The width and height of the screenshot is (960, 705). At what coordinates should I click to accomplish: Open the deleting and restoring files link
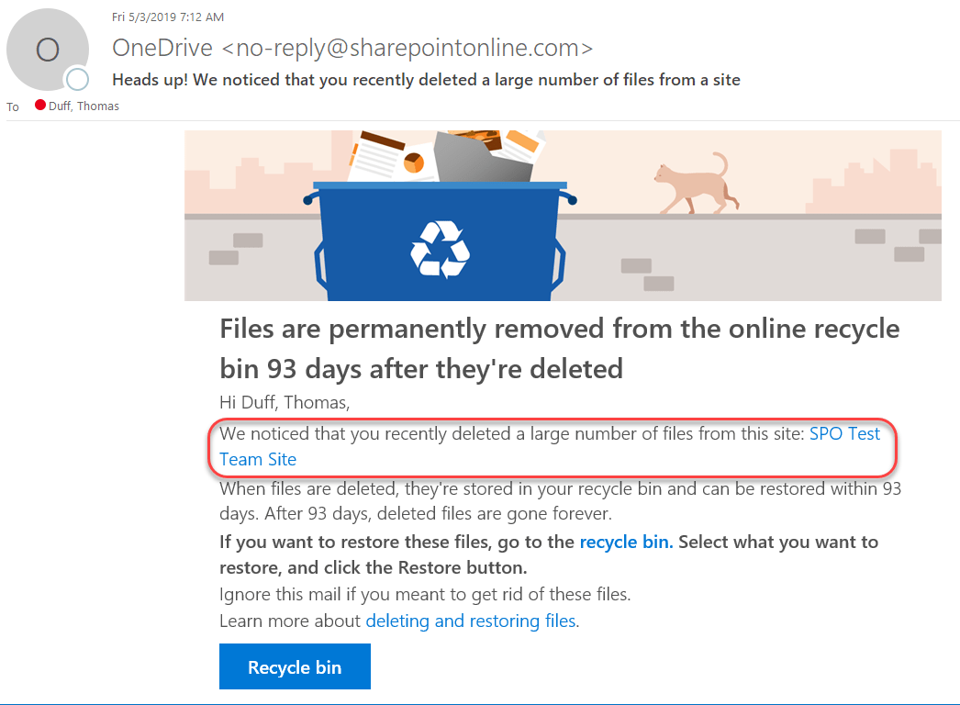[471, 621]
